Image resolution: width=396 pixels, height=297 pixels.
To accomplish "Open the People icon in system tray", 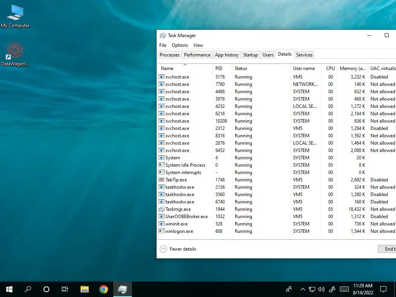I will [x=289, y=289].
